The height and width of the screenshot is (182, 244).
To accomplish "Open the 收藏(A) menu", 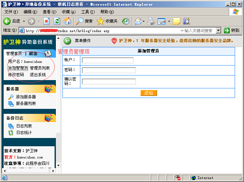I will point(69,12).
